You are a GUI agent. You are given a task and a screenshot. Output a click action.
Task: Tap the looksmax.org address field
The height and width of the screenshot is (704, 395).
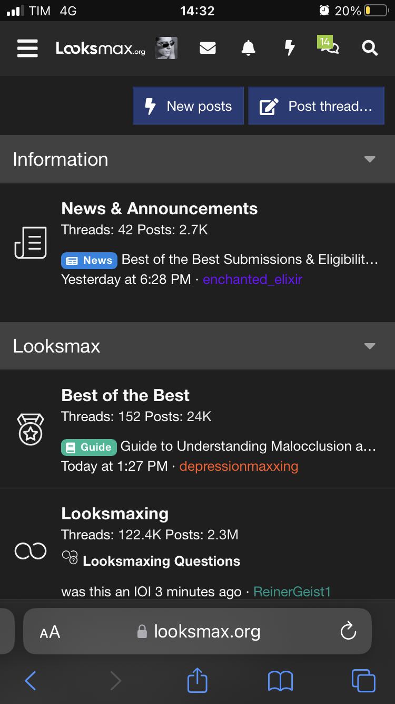coord(197,631)
